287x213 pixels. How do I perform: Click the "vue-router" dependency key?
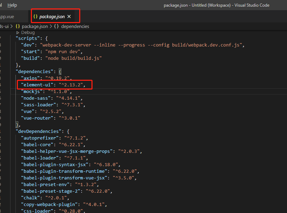click(37, 118)
